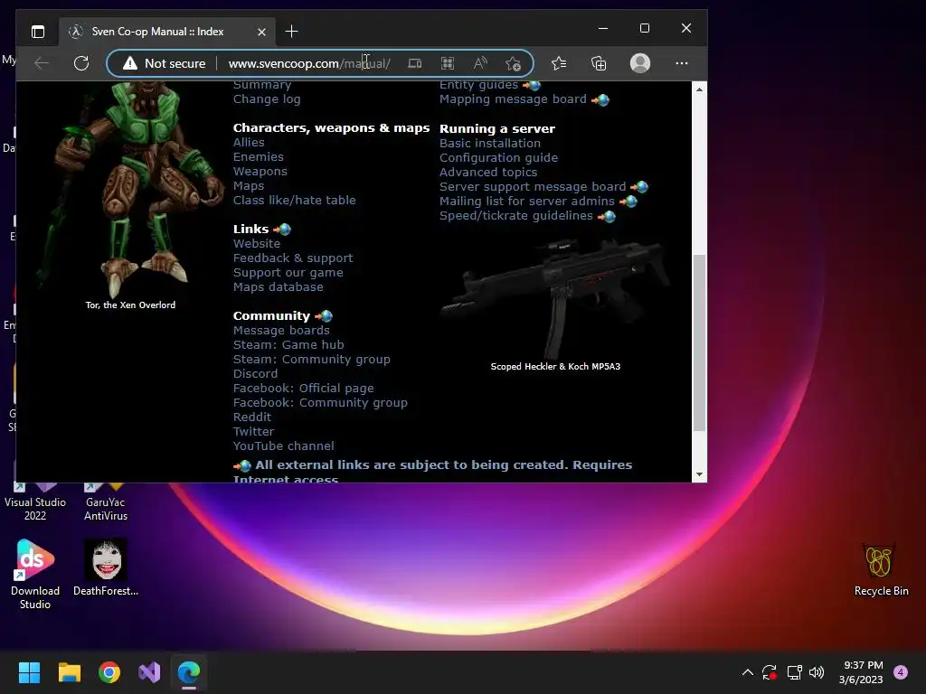
Task: Select the DeathForest desktop icon
Action: [x=106, y=567]
